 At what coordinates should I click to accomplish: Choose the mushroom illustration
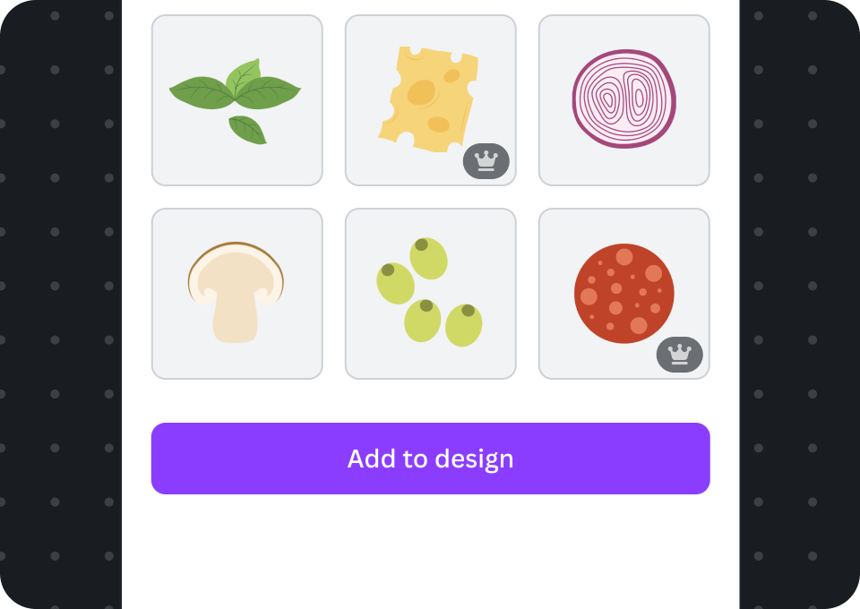point(236,294)
